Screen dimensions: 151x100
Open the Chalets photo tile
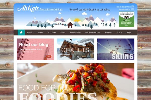pos(75,49)
